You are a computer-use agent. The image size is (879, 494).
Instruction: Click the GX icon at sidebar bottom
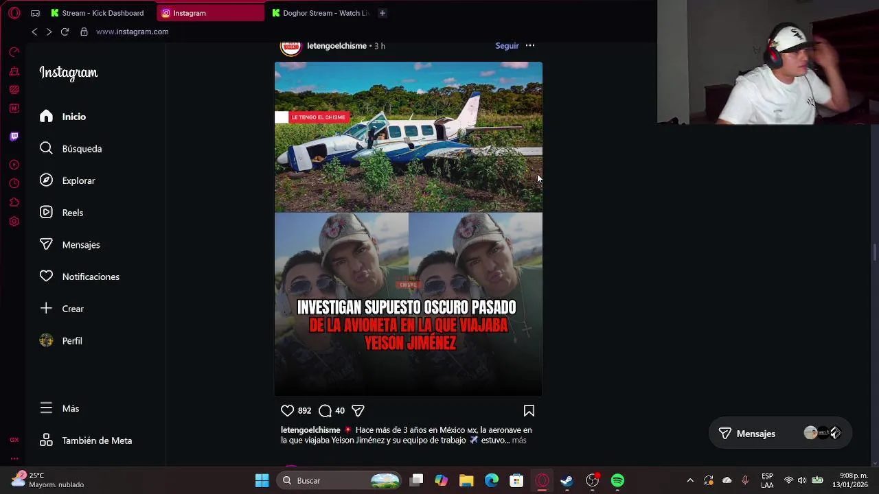coord(14,440)
